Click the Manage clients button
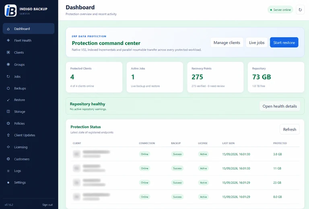Screen dimensions: 309x209 (227, 42)
